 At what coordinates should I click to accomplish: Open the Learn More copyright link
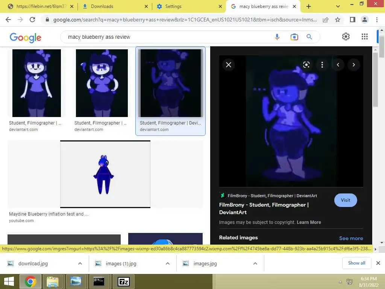pos(309,222)
